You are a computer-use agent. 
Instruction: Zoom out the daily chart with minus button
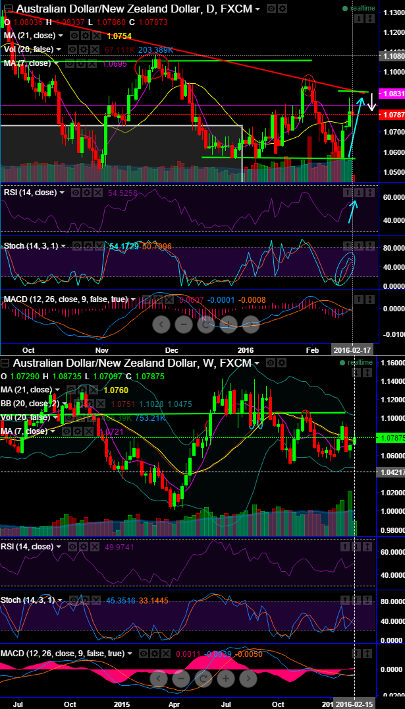(x=183, y=324)
